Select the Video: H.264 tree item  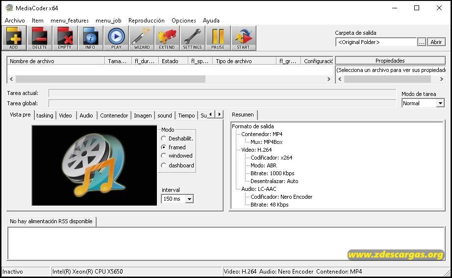tap(256, 150)
